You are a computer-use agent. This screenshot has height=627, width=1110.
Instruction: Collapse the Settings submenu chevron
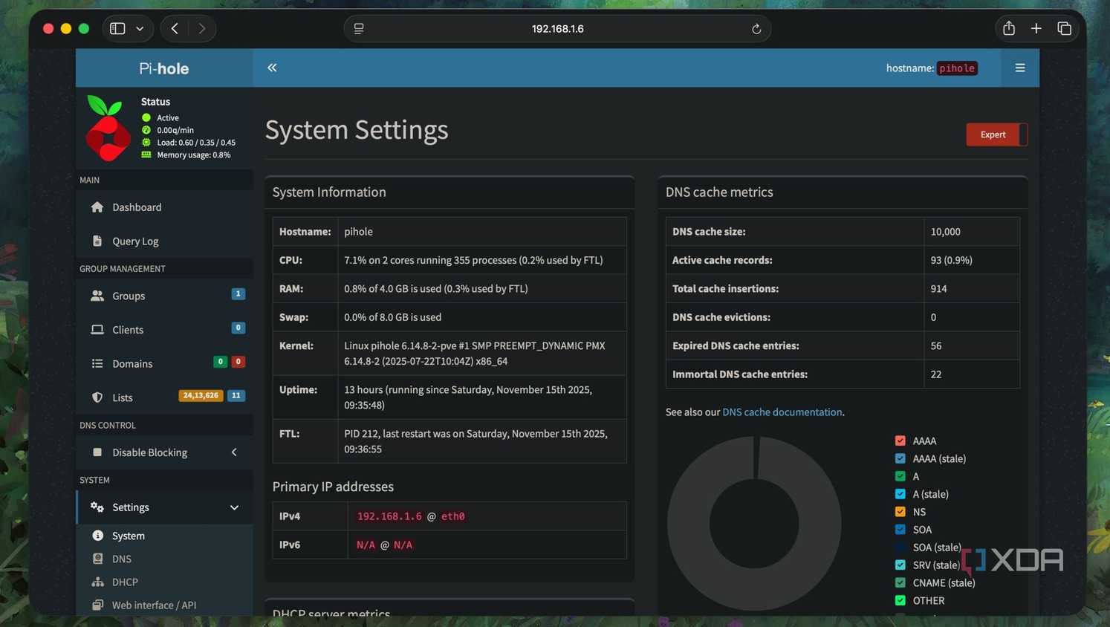(234, 507)
